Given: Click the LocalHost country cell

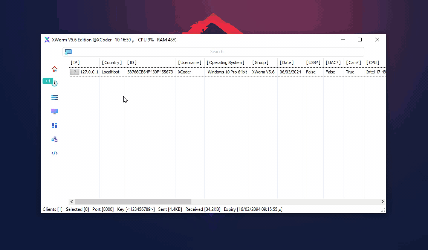Looking at the screenshot, I should [x=110, y=72].
